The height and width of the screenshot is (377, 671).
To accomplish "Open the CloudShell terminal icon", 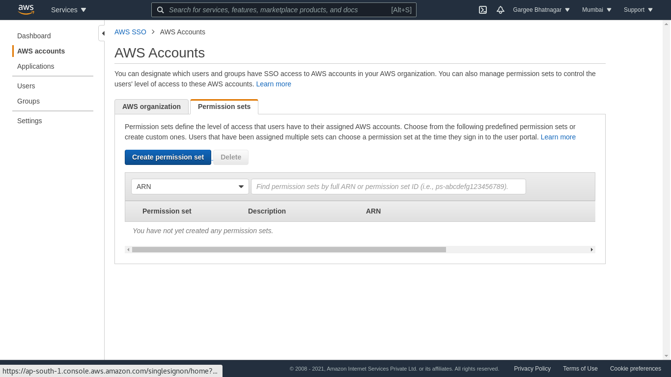I will point(483,10).
